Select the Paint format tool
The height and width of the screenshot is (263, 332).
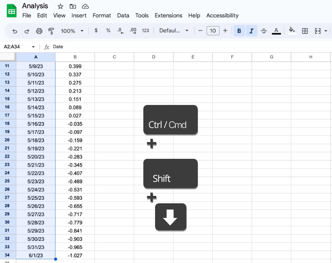[51, 30]
